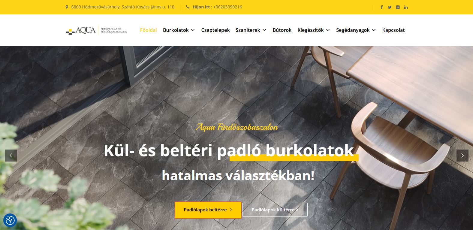Go to previous slide with left arrow
This screenshot has width=473, height=230.
pos(11,156)
